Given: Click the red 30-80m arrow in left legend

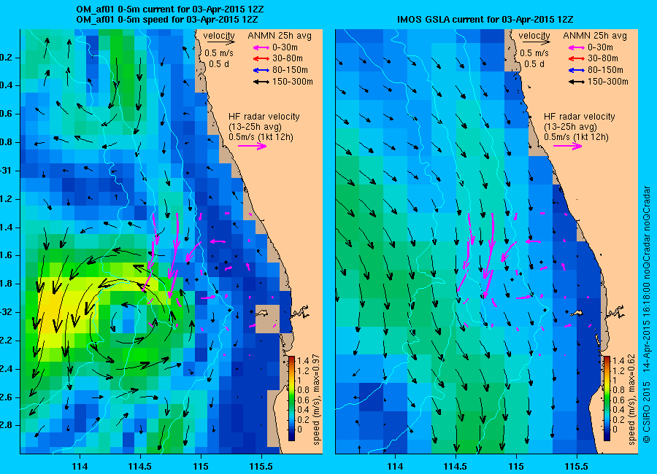Looking at the screenshot, I should click(261, 58).
